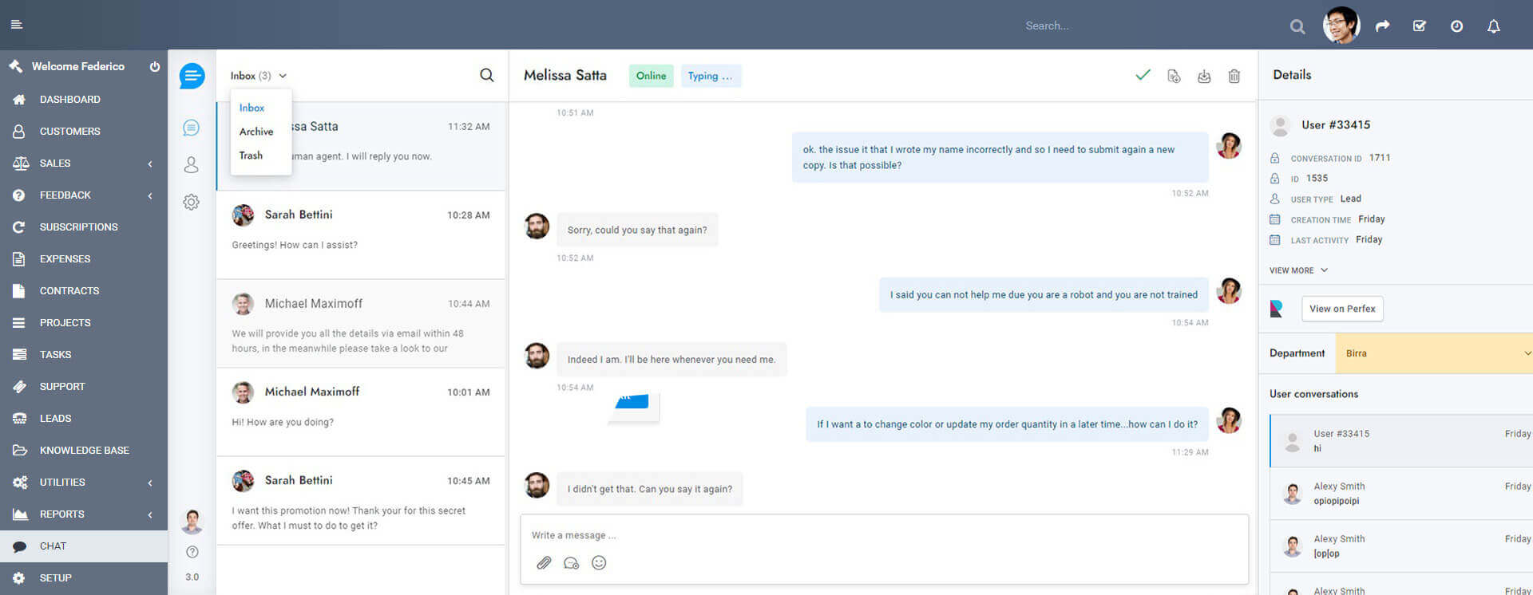Image resolution: width=1533 pixels, height=595 pixels.
Task: Delete conversation using the trash icon
Action: click(x=1234, y=76)
